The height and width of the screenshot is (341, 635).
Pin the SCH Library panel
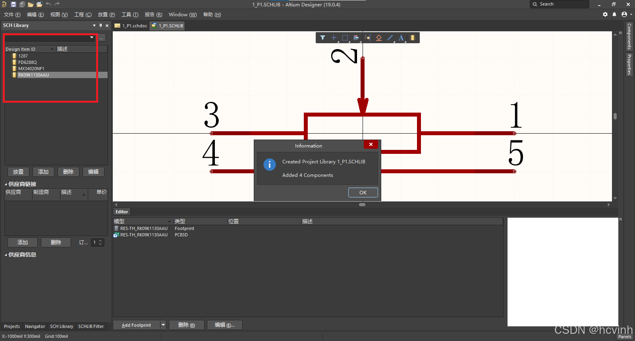[100, 25]
